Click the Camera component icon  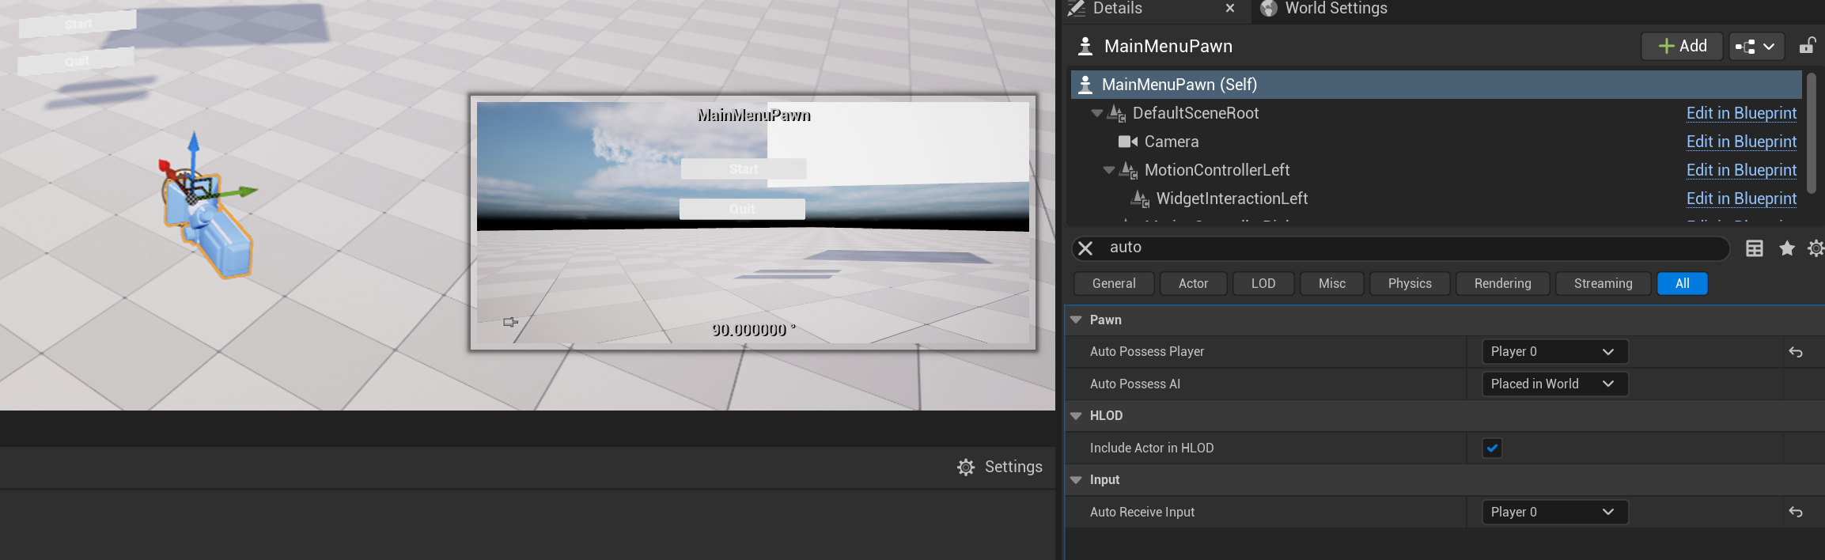pyautogui.click(x=1128, y=142)
